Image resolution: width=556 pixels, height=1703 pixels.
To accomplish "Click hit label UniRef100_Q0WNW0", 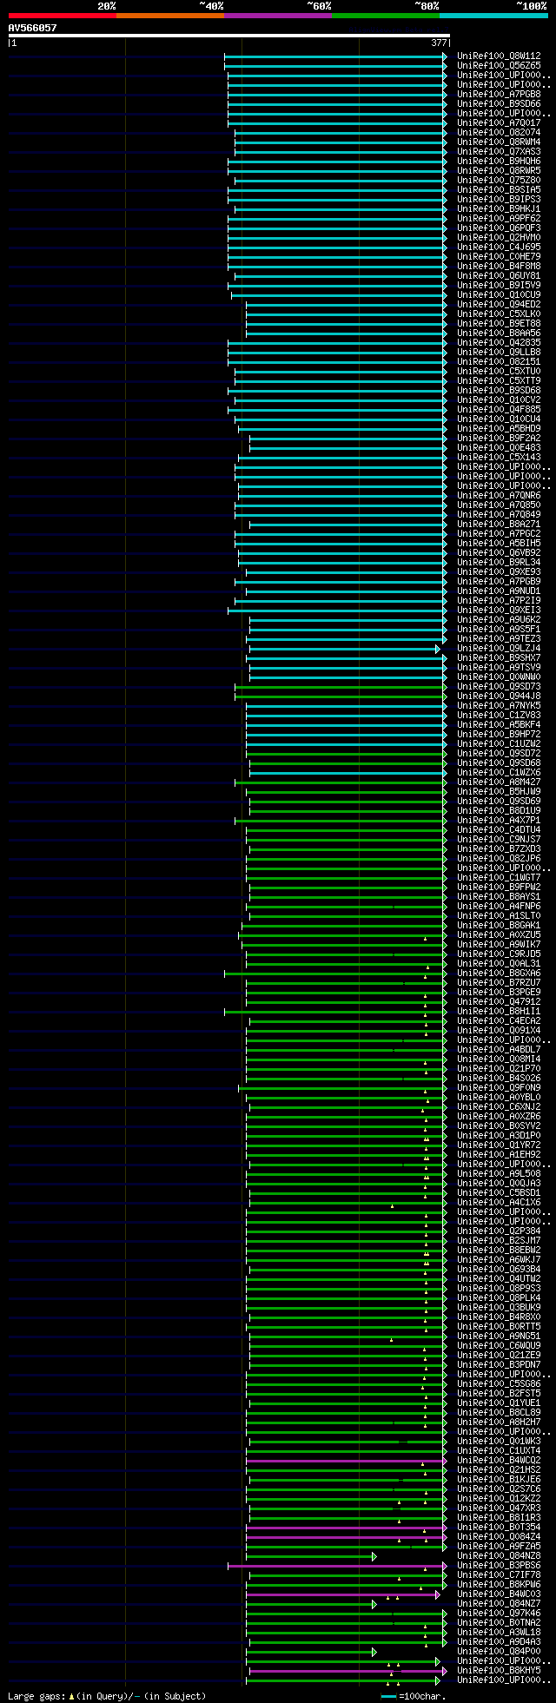I will (499, 677).
